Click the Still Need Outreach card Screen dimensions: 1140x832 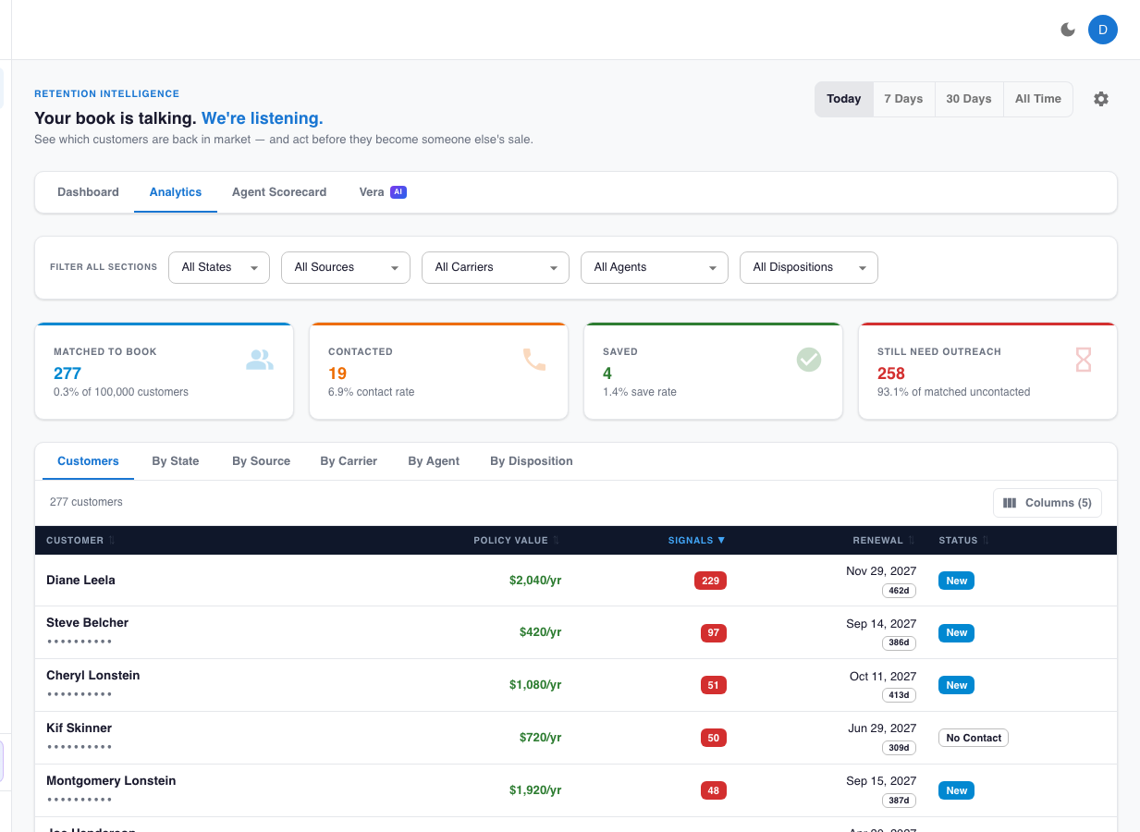(x=987, y=371)
